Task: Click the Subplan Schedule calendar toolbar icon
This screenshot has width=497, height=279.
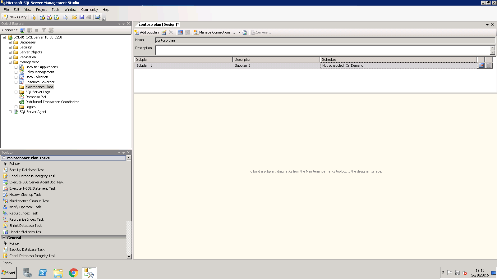Action: click(180, 32)
